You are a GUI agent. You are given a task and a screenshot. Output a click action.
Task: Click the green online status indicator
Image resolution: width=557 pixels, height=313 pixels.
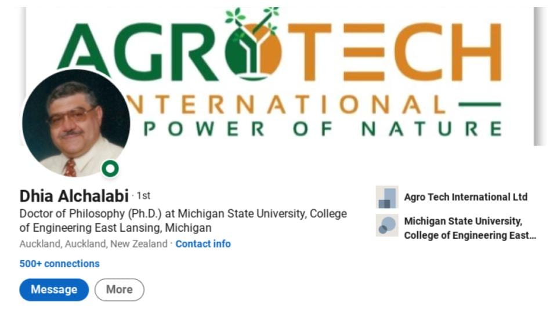[110, 169]
